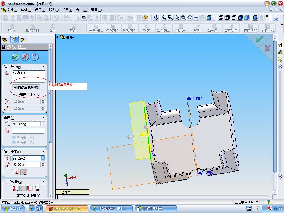Image resolution: width=284 pixels, height=213 pixels.
Task: Click the 30.00mm flange length field
Action: (26, 164)
